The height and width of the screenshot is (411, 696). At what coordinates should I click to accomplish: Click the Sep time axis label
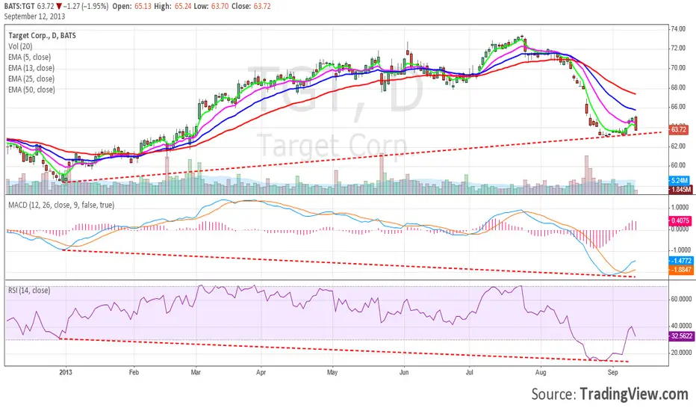click(612, 372)
